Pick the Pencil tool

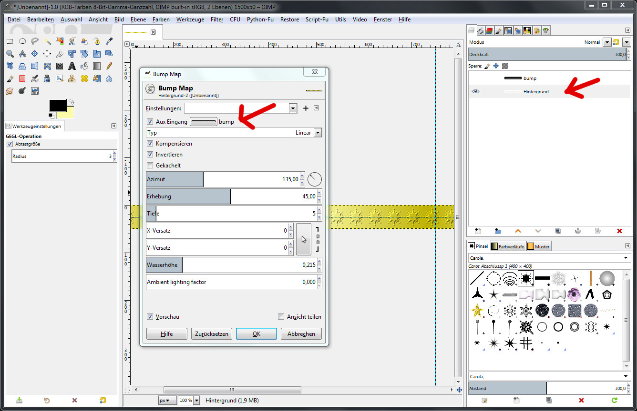click(x=109, y=66)
